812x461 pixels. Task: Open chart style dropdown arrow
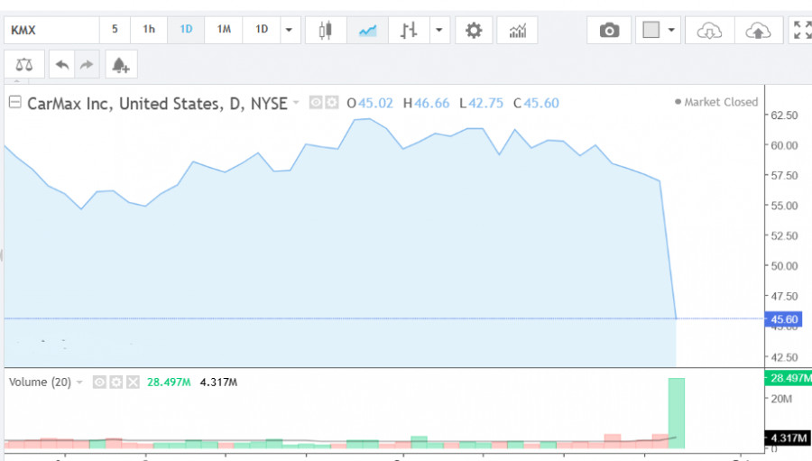click(x=439, y=30)
